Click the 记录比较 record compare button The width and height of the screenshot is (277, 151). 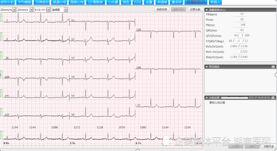[x=195, y=9]
